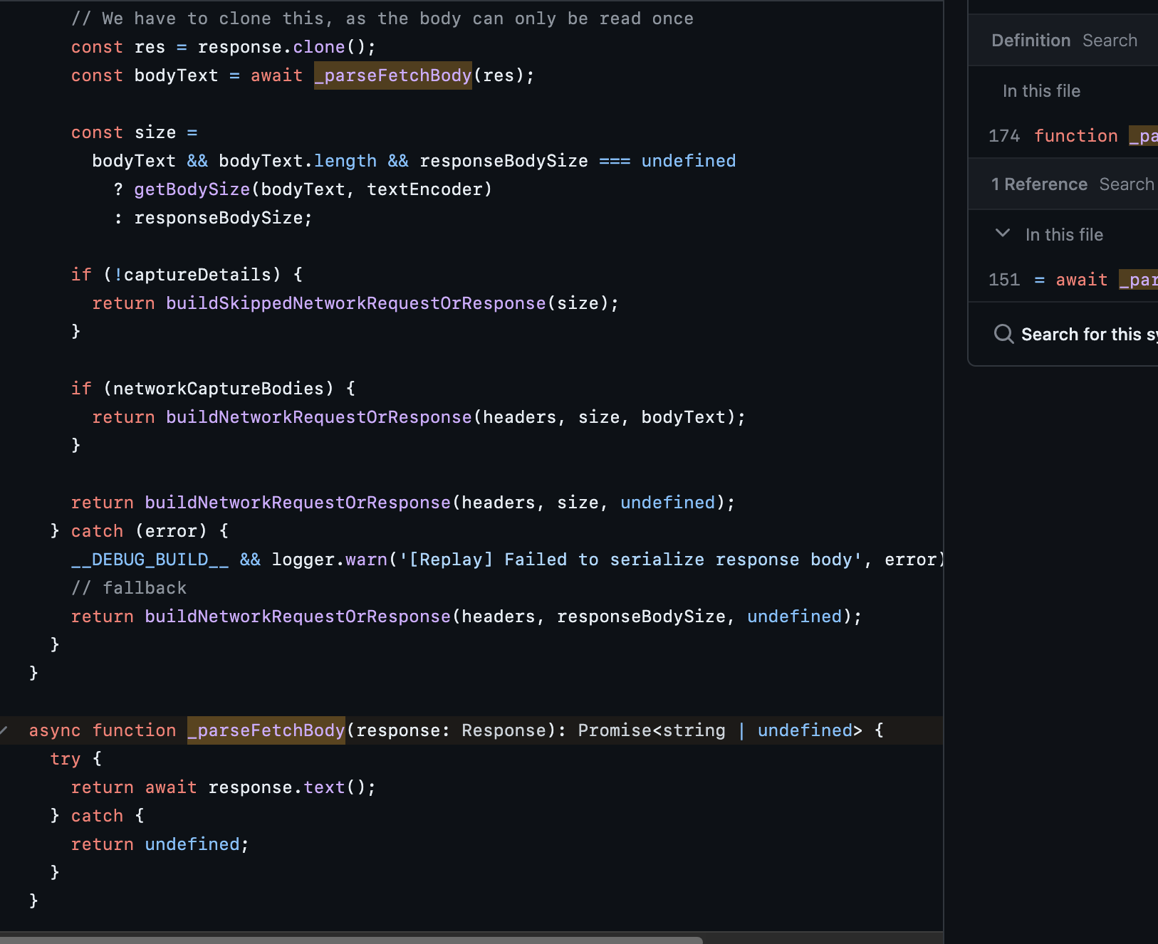Click the magnifier search icon in sidebar

[1005, 334]
